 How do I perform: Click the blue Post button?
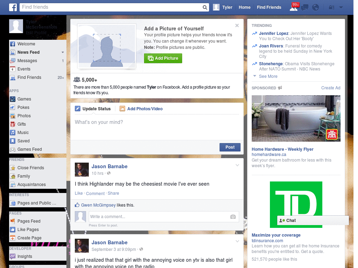(x=230, y=148)
